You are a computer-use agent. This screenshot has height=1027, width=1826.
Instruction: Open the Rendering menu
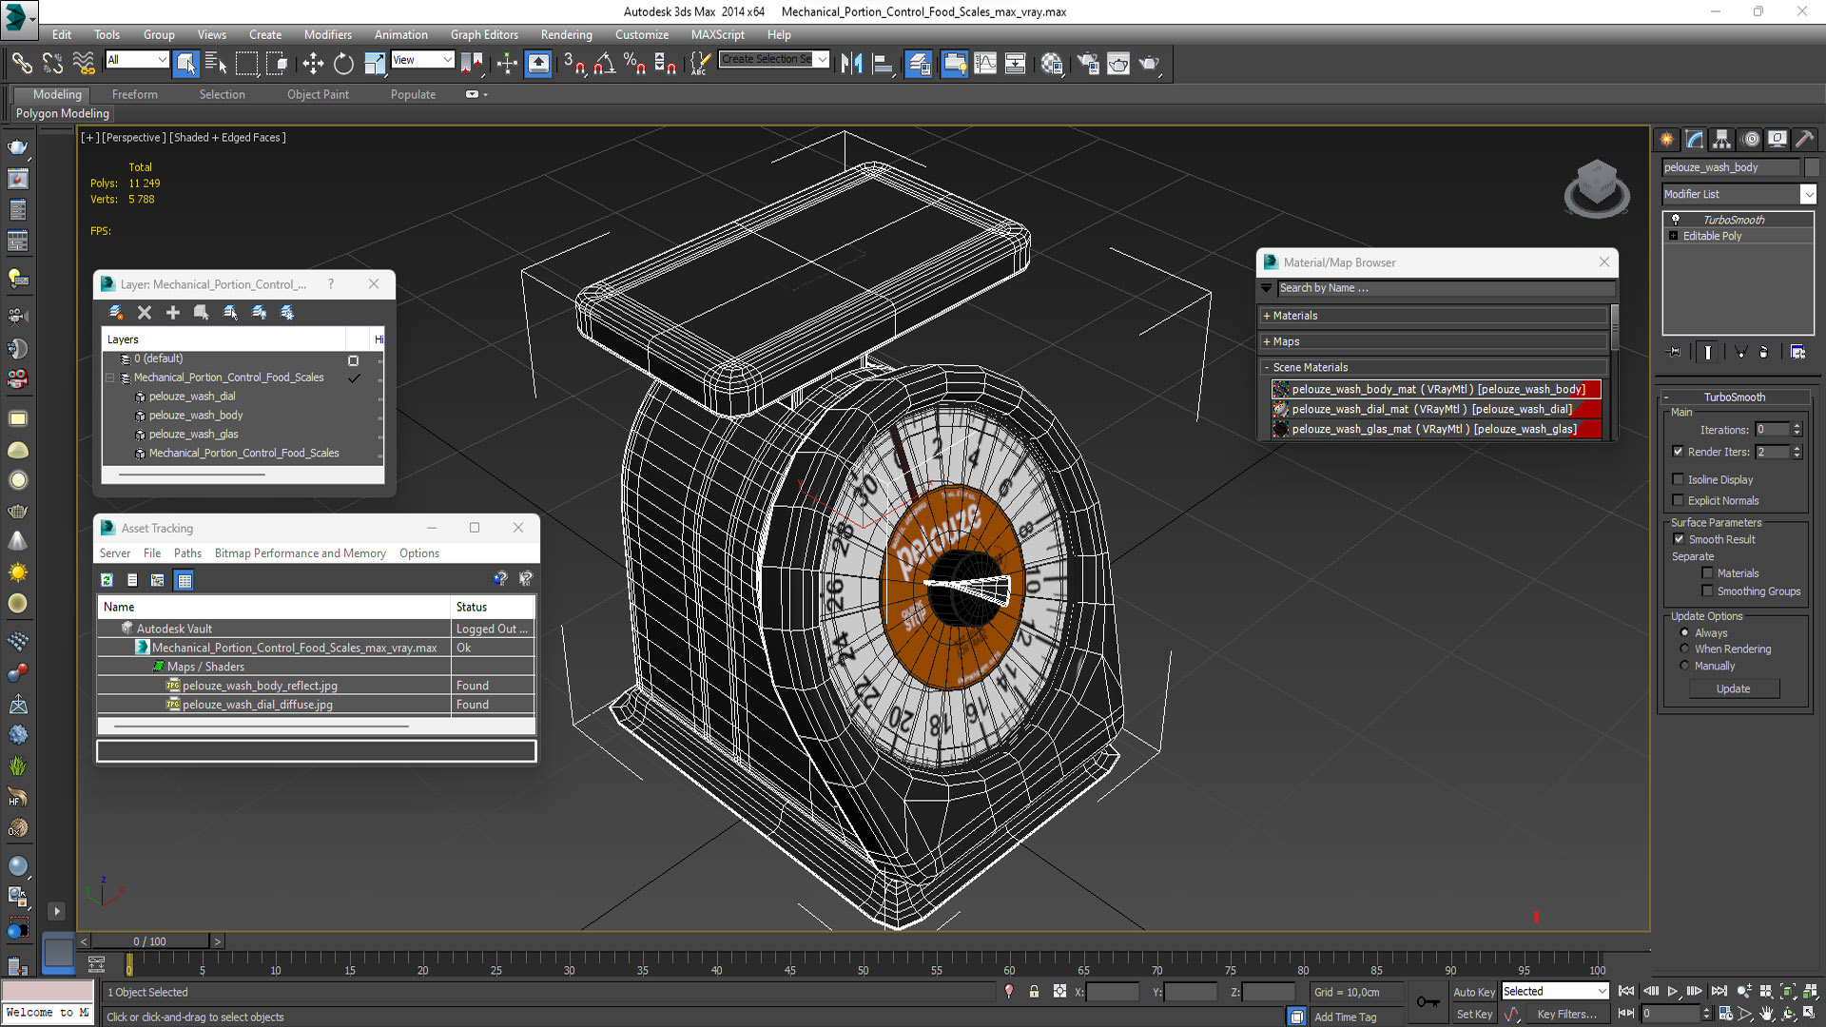pos(566,34)
